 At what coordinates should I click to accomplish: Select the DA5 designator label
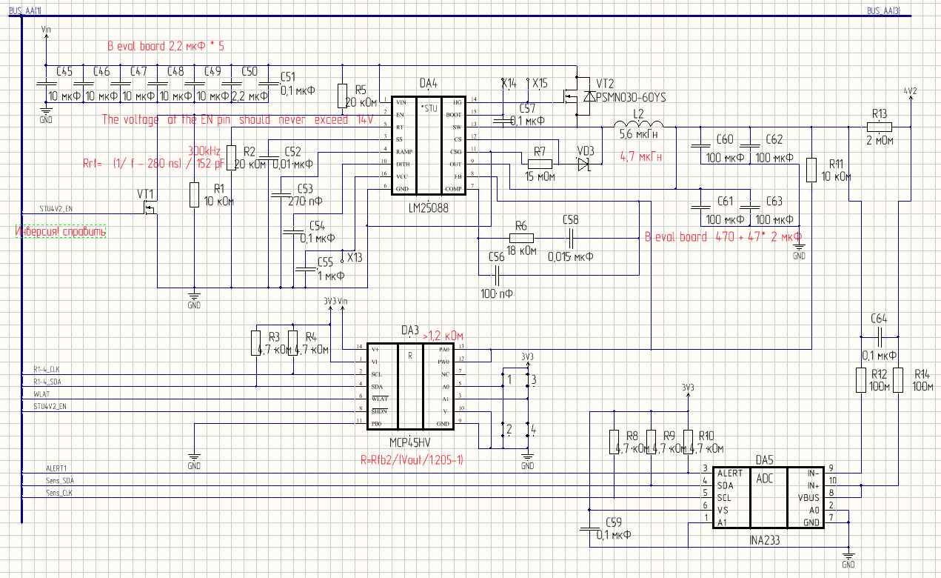(x=764, y=459)
